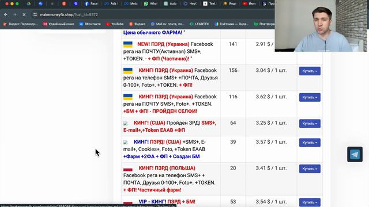Click quantity value 156
Viewport: 369px width, 207px height.
click(x=233, y=71)
